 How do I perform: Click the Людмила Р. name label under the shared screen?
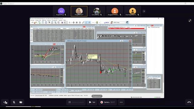coord(97,96)
